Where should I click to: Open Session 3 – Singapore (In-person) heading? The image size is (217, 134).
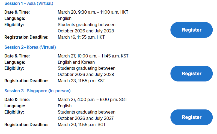point(37,91)
